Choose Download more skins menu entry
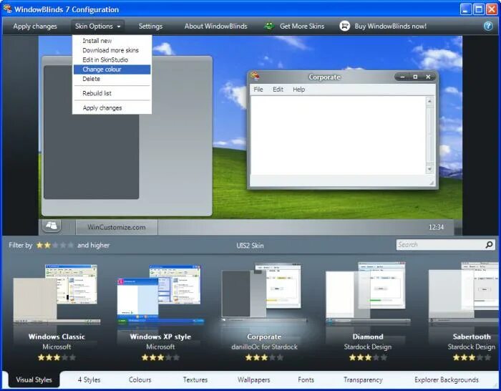Image resolution: width=501 pixels, height=391 pixels. tap(112, 50)
